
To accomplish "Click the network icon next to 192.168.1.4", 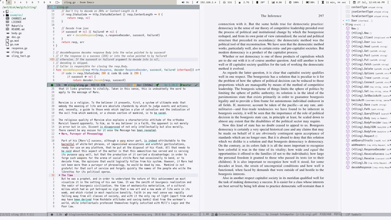I will [198, 2].
